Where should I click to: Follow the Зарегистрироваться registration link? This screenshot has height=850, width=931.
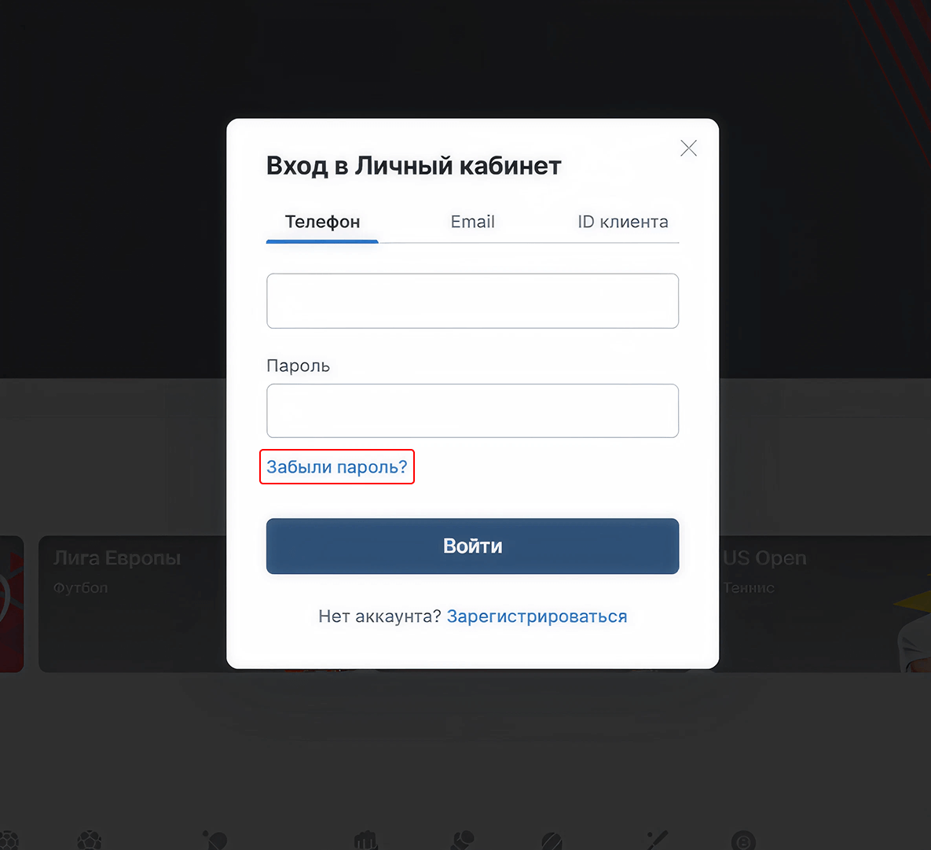tap(537, 616)
